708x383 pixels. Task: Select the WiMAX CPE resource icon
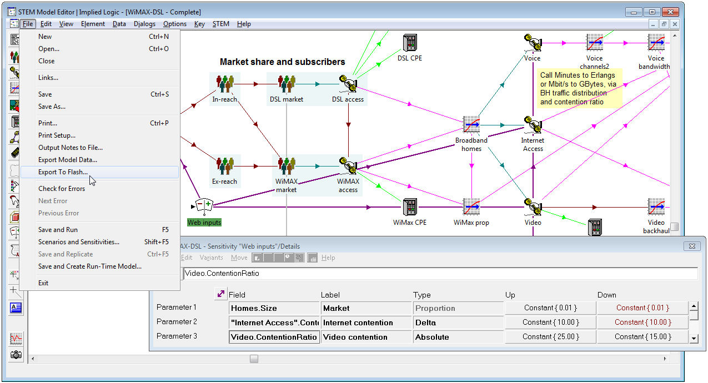[x=410, y=207]
